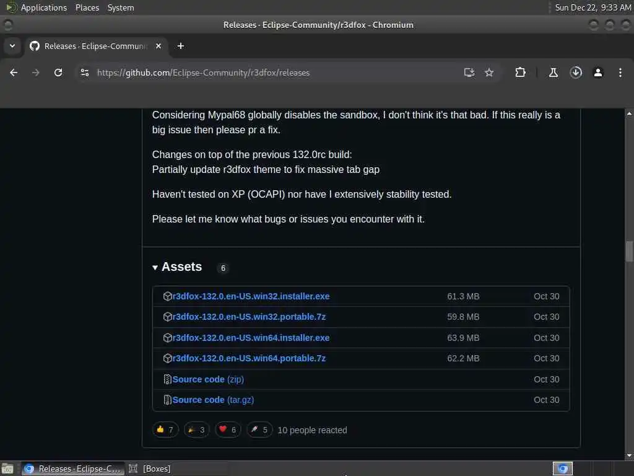This screenshot has width=634, height=476.
Task: View site information icon in address bar
Action: tap(85, 73)
